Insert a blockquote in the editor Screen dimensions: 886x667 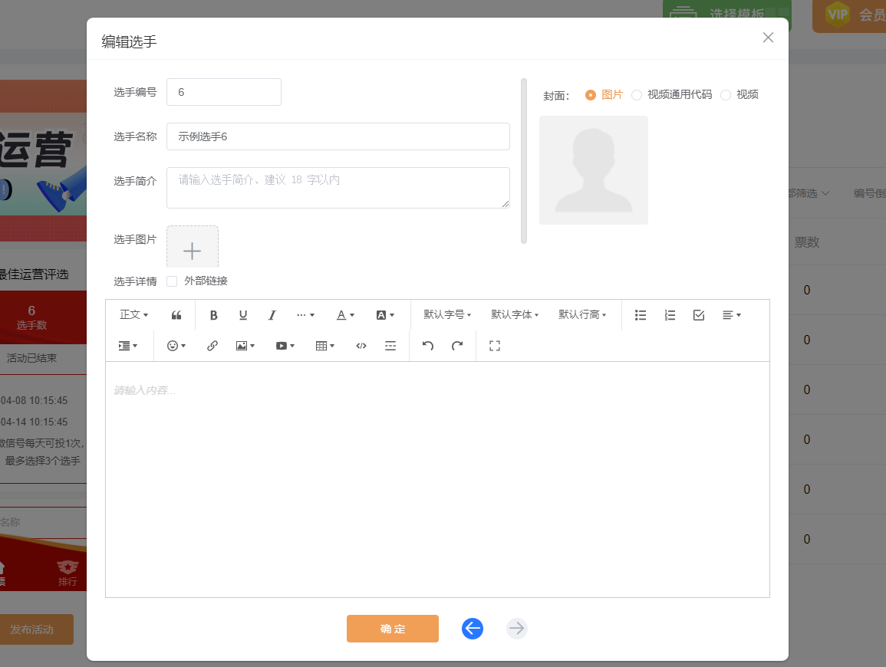[x=176, y=315]
